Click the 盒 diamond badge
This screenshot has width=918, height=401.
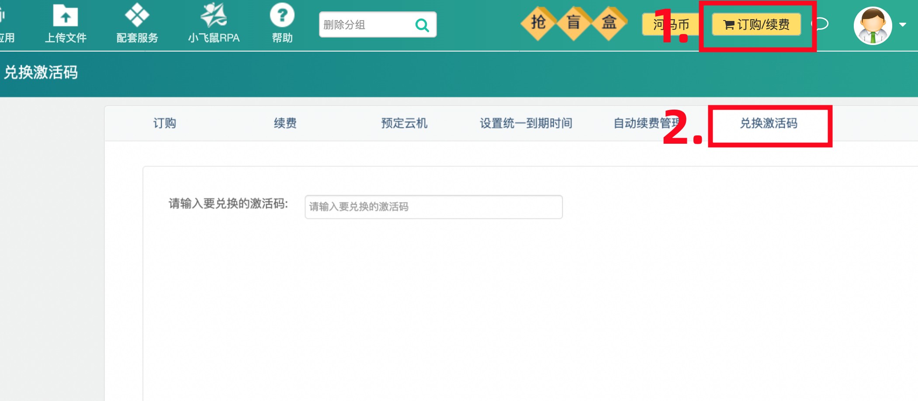tap(609, 23)
